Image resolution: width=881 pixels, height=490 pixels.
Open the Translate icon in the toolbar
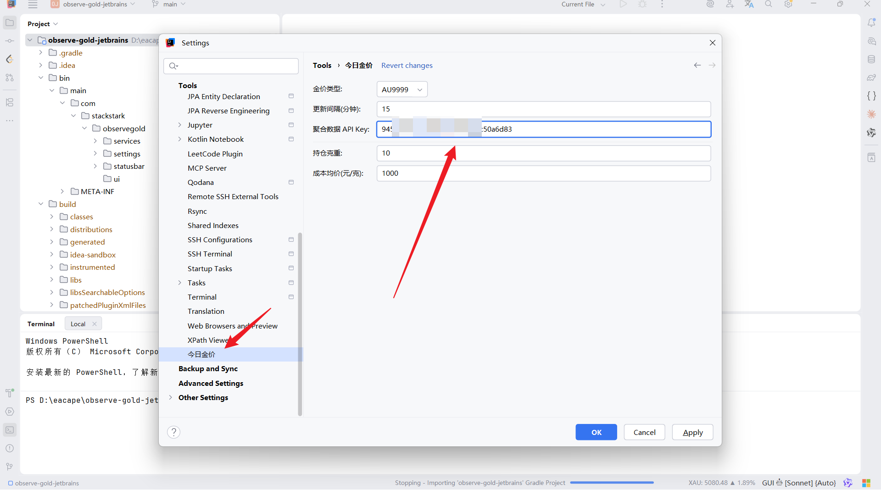click(x=749, y=5)
